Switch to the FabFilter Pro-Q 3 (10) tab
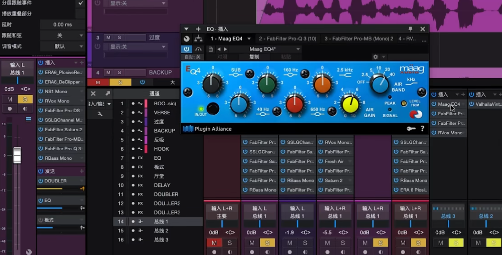The image size is (502, 255). 287,39
